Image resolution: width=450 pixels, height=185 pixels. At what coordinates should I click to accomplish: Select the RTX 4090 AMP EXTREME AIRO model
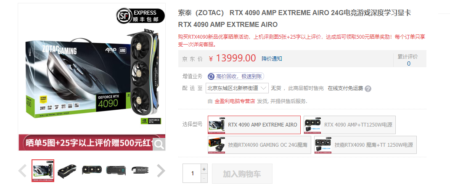[254, 125]
